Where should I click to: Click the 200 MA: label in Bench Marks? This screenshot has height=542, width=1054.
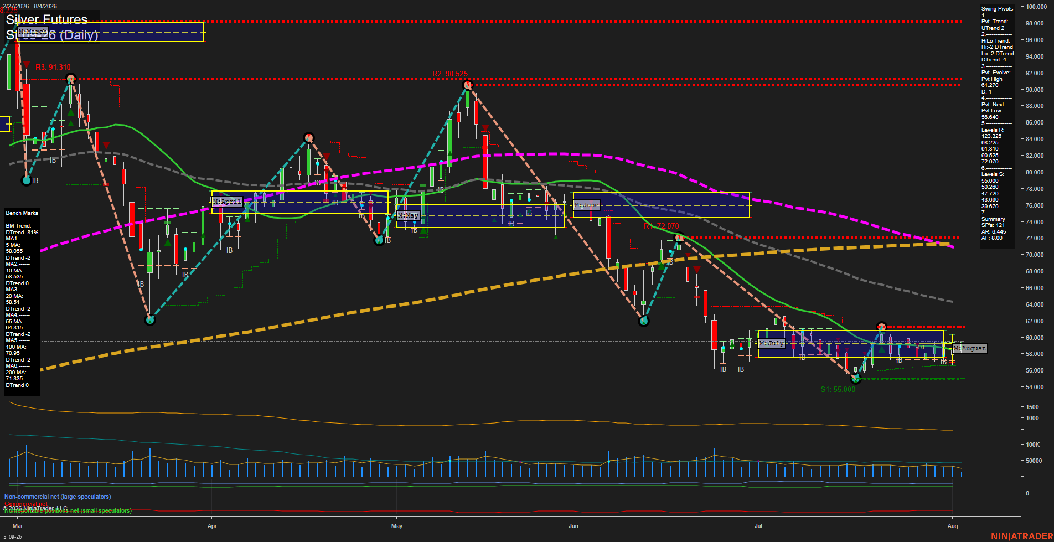click(x=15, y=373)
